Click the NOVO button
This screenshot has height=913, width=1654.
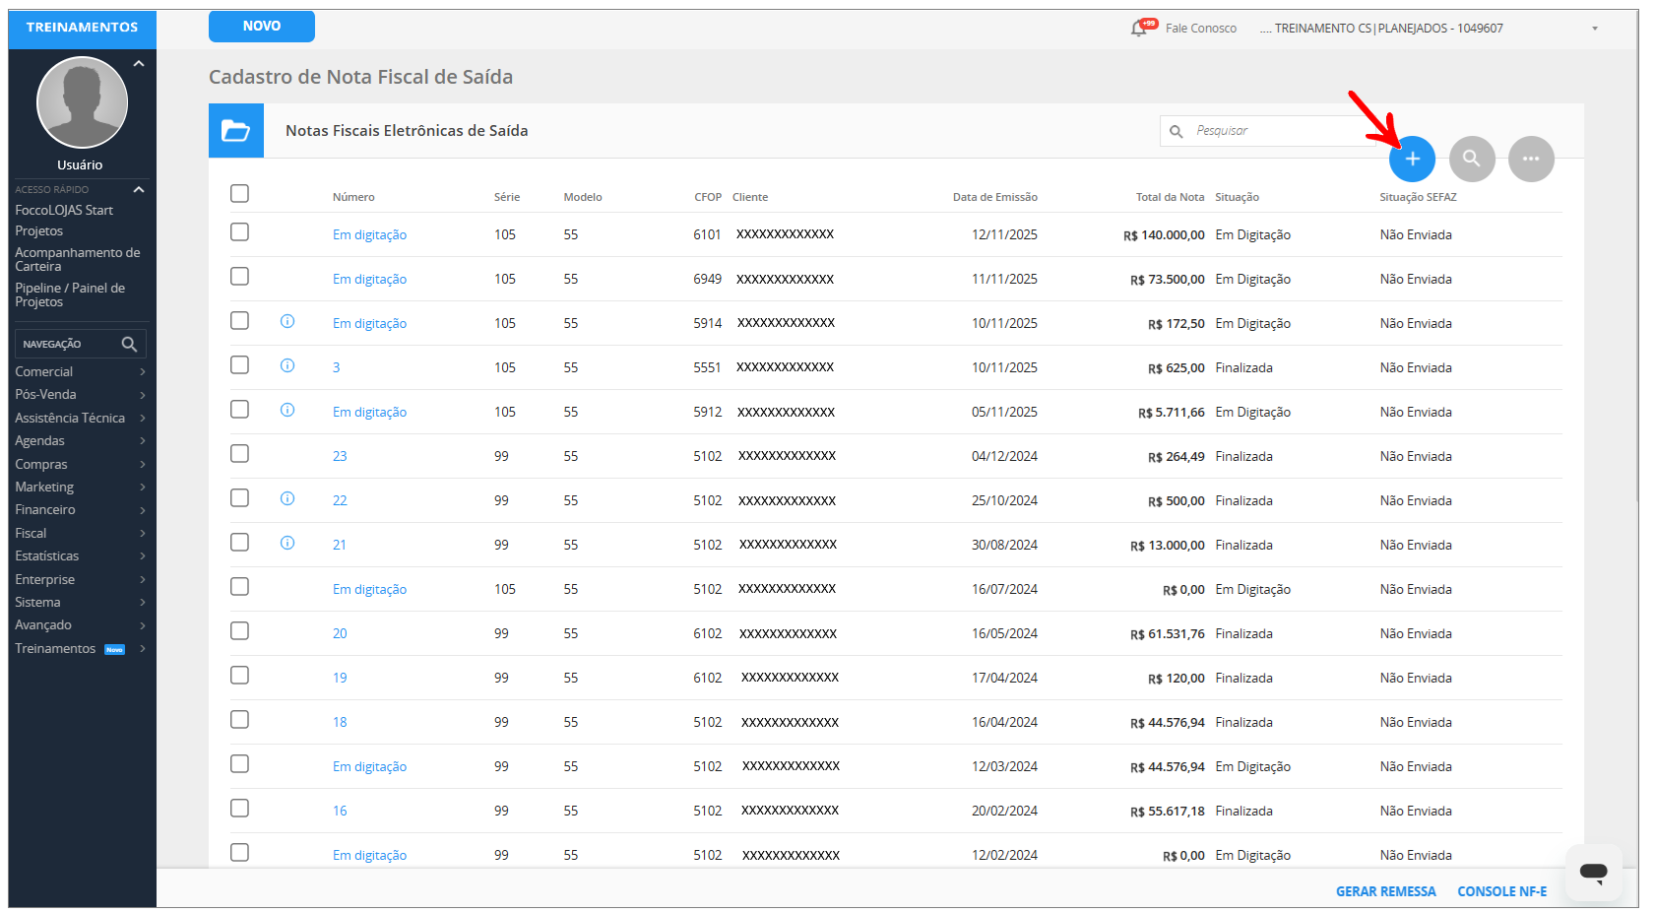pos(262,27)
